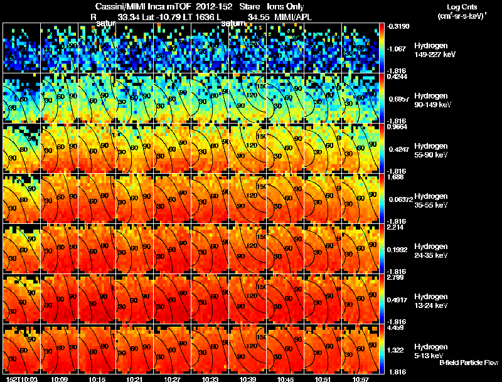Click the color bar for Hydrogen 35-55 keV
Image resolution: width=502 pixels, height=382 pixels.
click(x=382, y=198)
